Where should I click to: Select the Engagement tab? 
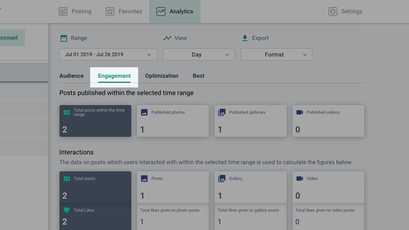pyautogui.click(x=114, y=76)
